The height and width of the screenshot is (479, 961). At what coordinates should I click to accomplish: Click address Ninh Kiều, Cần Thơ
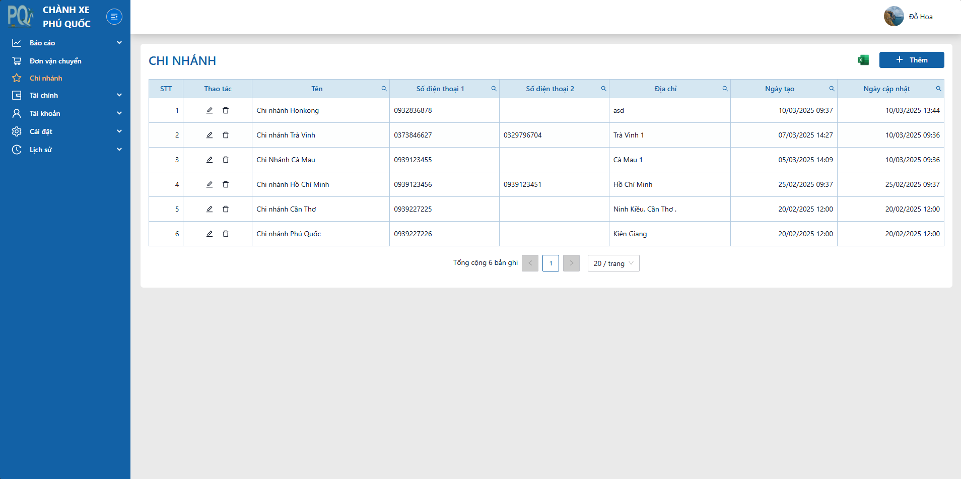tap(645, 209)
